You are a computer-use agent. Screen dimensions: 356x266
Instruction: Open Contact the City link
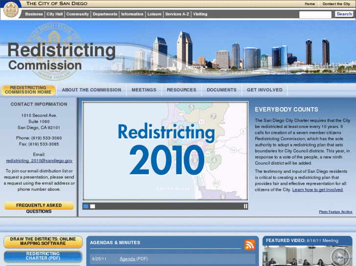point(336,4)
